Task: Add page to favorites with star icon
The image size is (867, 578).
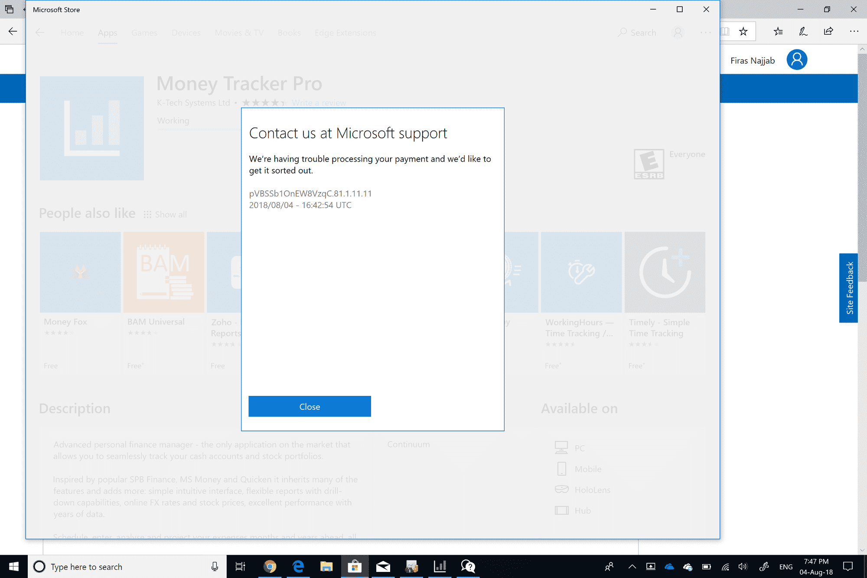Action: coord(743,31)
